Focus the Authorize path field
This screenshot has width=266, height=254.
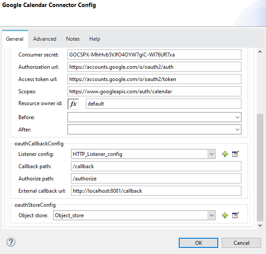pyautogui.click(x=156, y=179)
